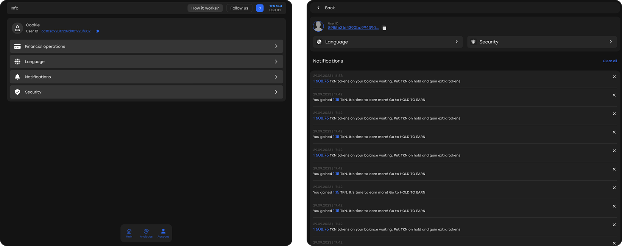The height and width of the screenshot is (246, 622).
Task: Click the user avatar photo
Action: (x=318, y=26)
